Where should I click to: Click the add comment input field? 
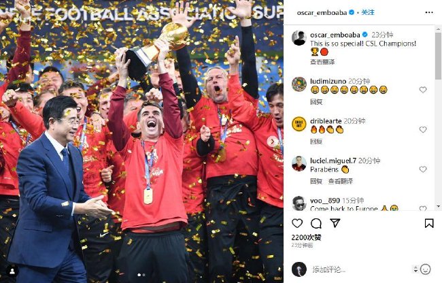[x=361, y=269]
